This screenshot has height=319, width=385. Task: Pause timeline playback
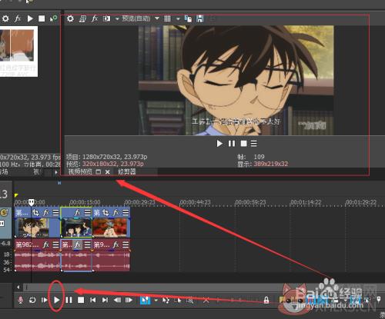69,300
